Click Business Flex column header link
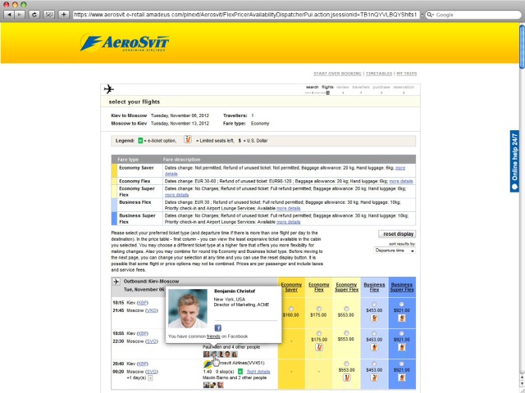This screenshot has width=525, height=393. point(374,287)
